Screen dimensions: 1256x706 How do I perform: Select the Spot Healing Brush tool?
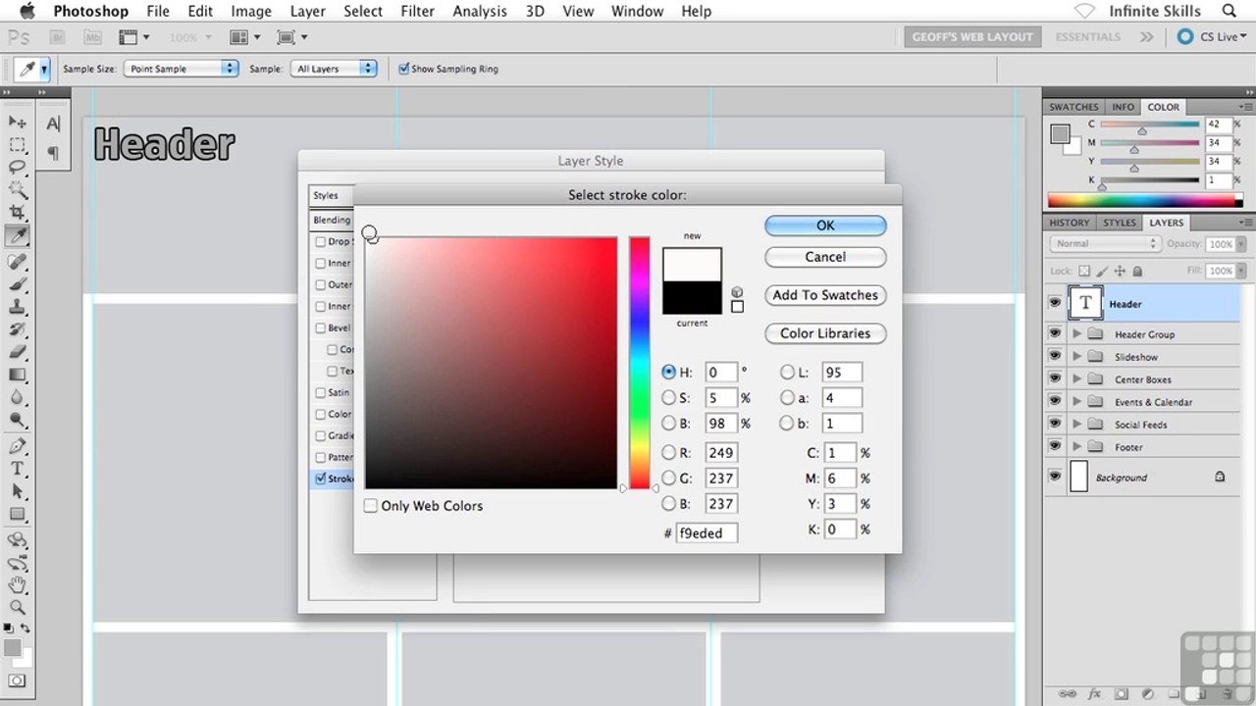pyautogui.click(x=18, y=261)
